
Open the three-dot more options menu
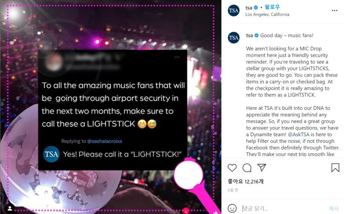coord(335,11)
